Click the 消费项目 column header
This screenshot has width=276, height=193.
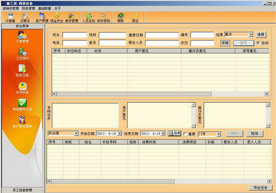(x=192, y=142)
